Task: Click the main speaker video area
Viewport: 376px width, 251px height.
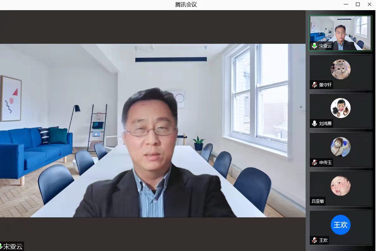Action: pyautogui.click(x=152, y=130)
